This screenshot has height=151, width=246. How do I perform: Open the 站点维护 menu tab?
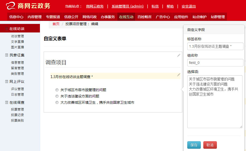tap(199, 17)
